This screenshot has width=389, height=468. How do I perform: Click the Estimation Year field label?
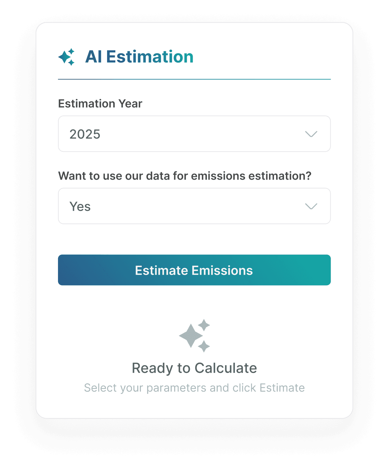click(x=100, y=104)
